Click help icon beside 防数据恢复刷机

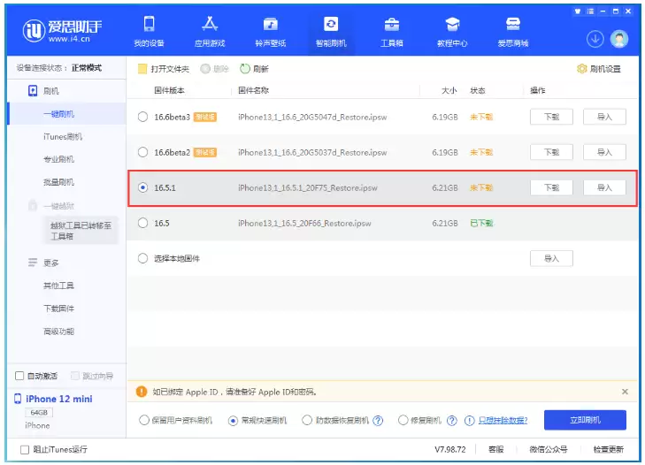(378, 421)
